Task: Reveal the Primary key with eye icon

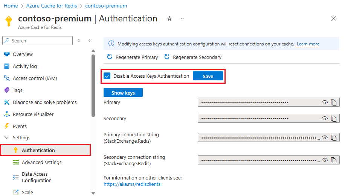Action: 324,103
